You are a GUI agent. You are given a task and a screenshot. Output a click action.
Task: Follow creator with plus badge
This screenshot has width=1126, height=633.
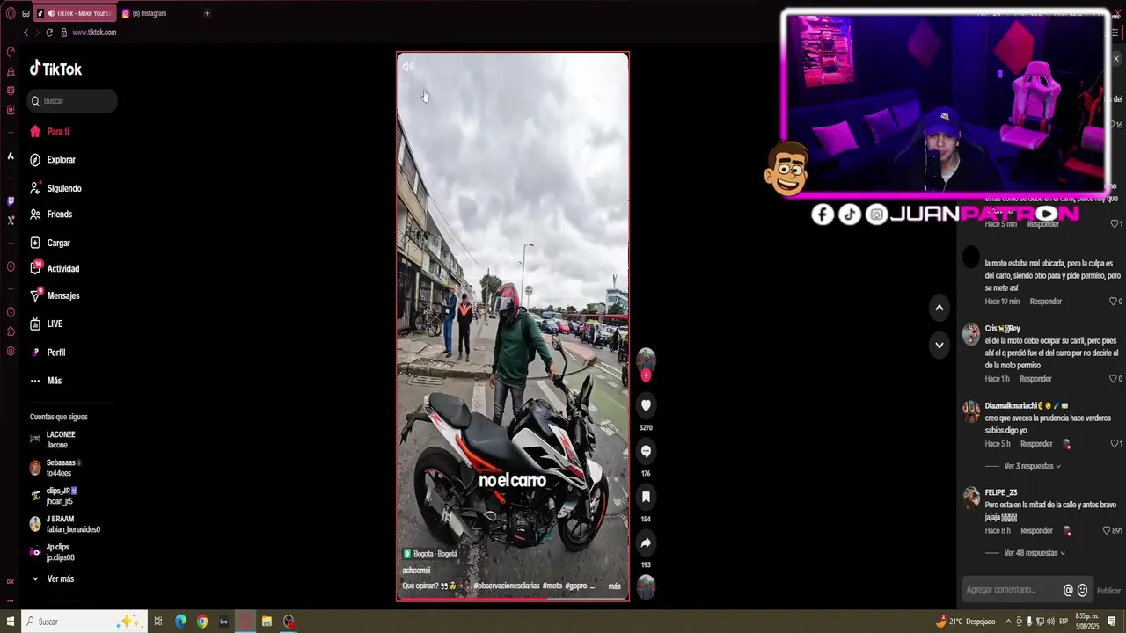pos(646,375)
